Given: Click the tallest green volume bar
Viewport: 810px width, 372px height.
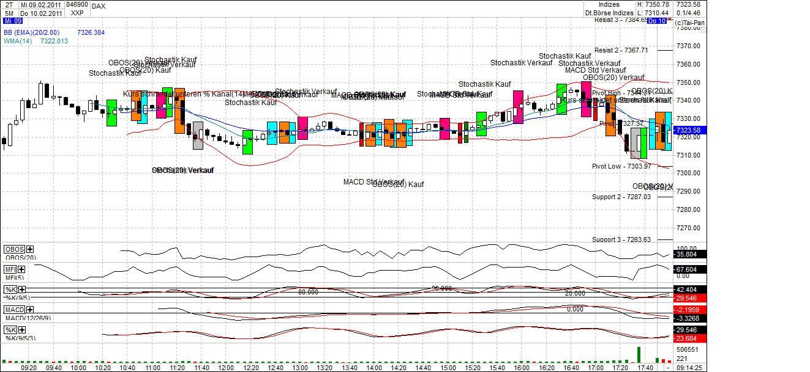Looking at the screenshot, I should tap(639, 354).
